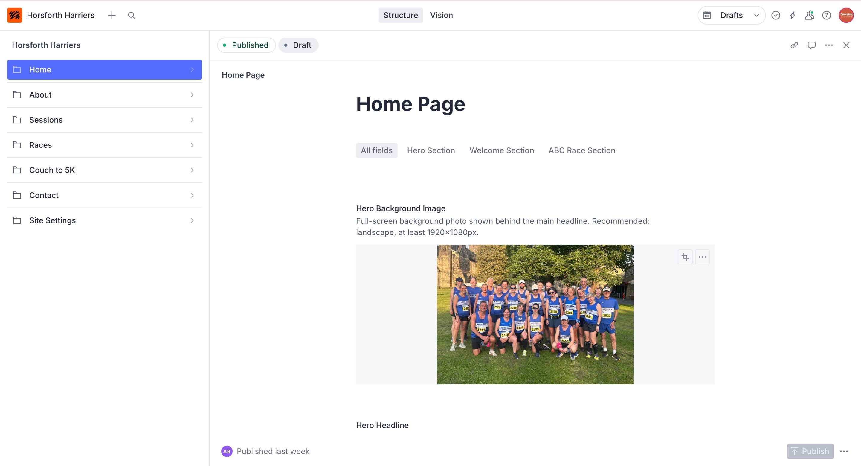Close the Home Page document pane
The width and height of the screenshot is (861, 466).
846,45
